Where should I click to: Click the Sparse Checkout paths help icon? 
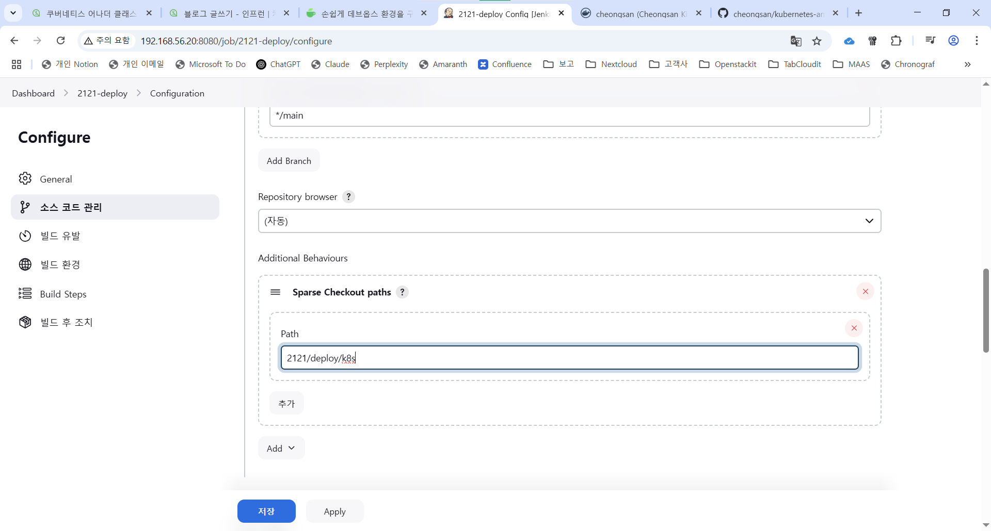403,292
